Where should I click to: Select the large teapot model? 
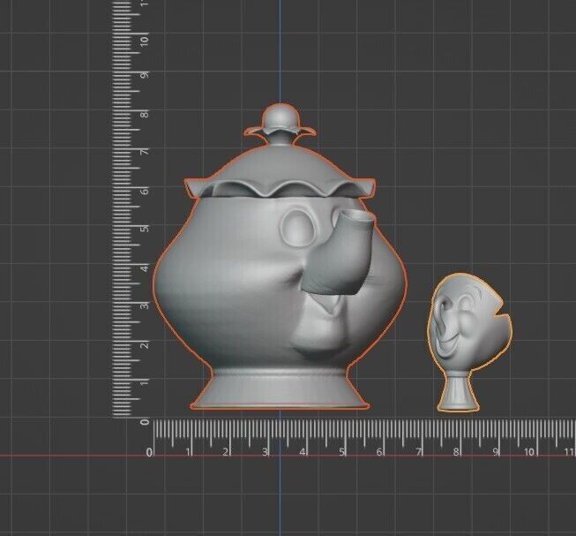280,256
